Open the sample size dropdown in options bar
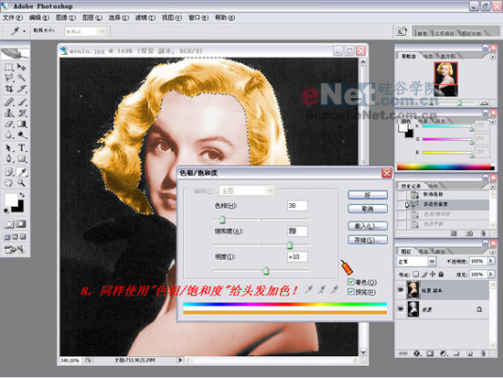503x378 pixels. 102,31
